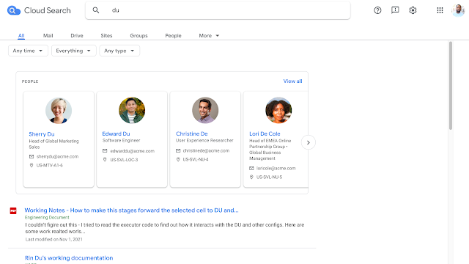Image resolution: width=469 pixels, height=264 pixels.
Task: Show next people with the arrow button
Action: (x=308, y=142)
